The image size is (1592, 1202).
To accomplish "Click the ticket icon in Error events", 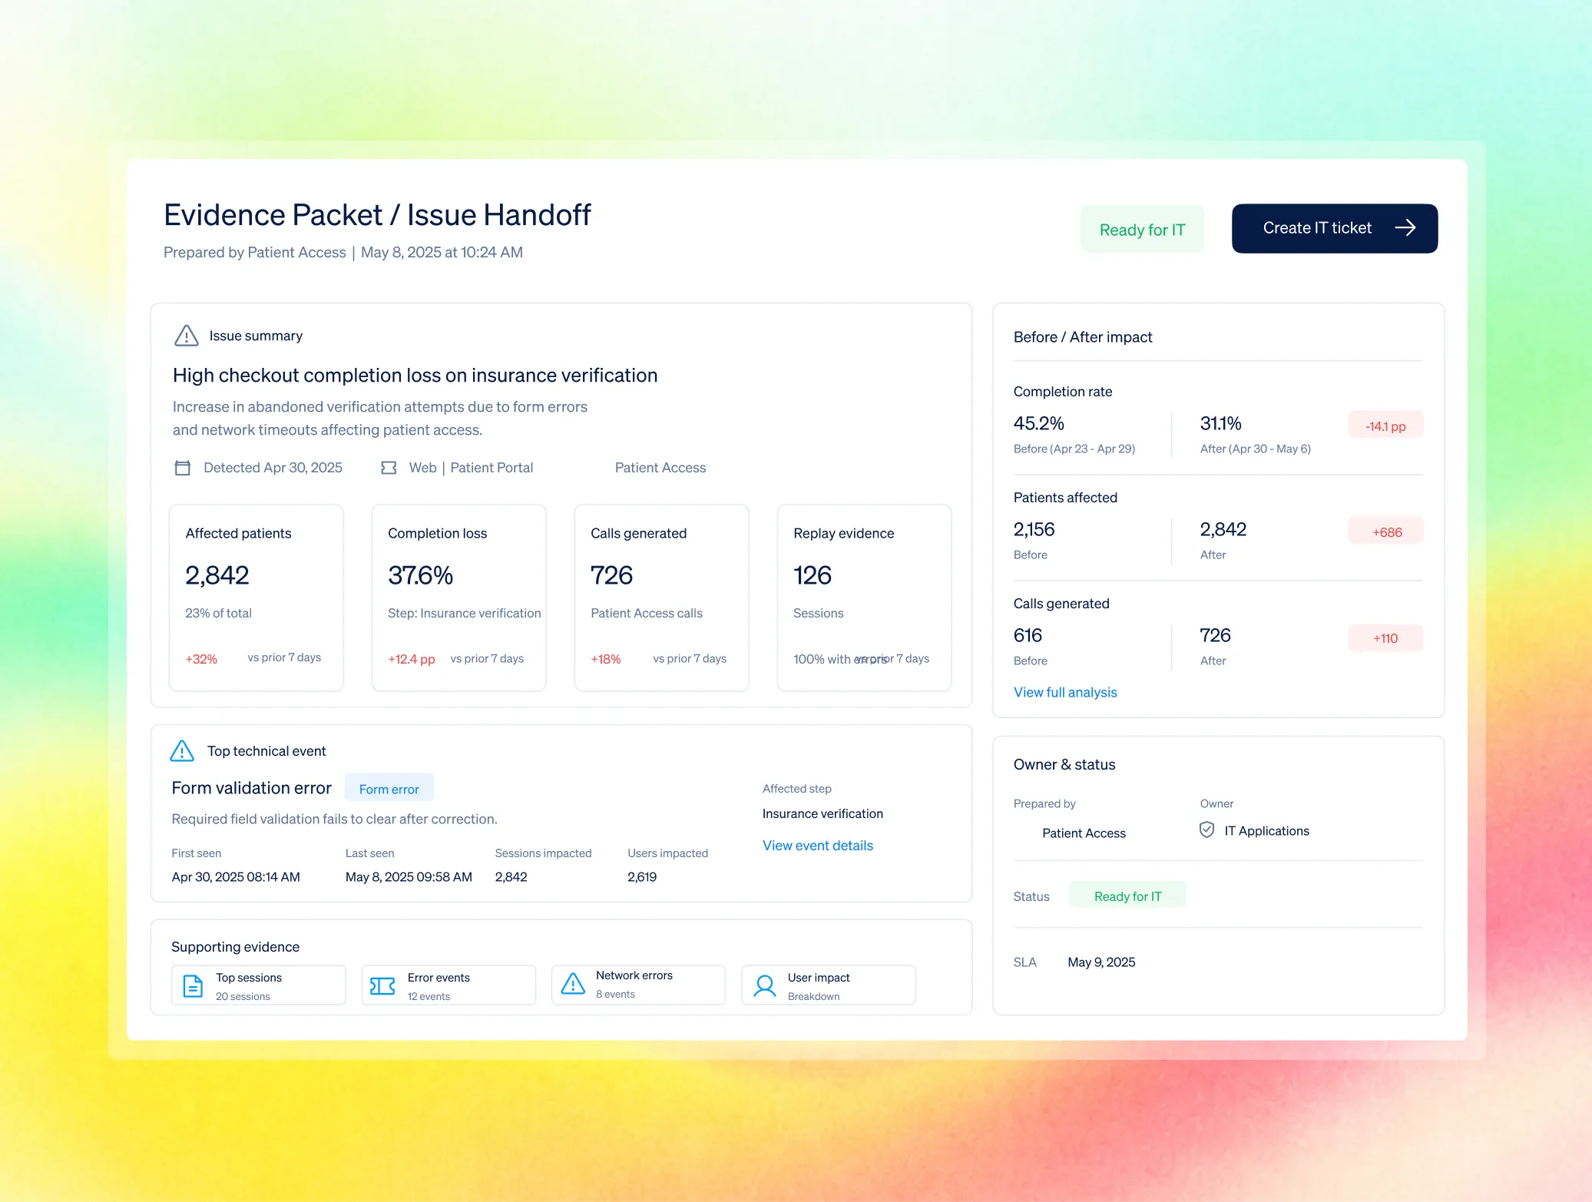I will (x=382, y=985).
